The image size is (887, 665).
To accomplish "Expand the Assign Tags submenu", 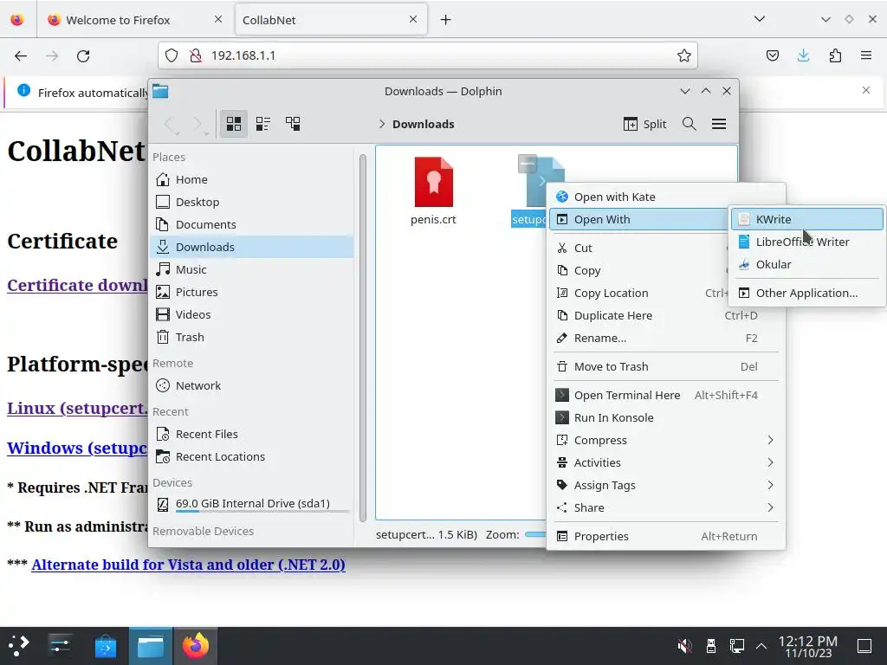I will click(665, 485).
